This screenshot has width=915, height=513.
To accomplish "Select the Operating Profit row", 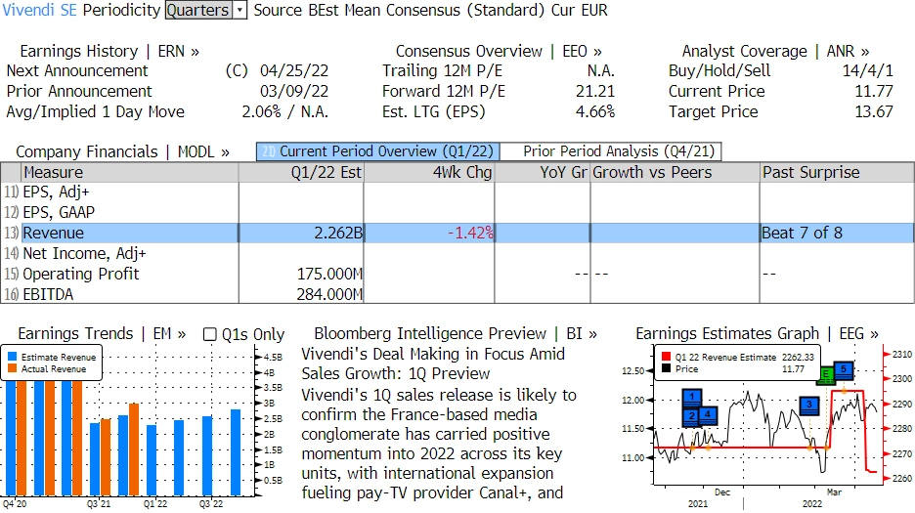I will pos(457,274).
